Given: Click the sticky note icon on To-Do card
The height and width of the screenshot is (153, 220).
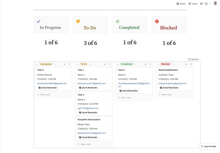Looking at the screenshot, I should [78, 21].
